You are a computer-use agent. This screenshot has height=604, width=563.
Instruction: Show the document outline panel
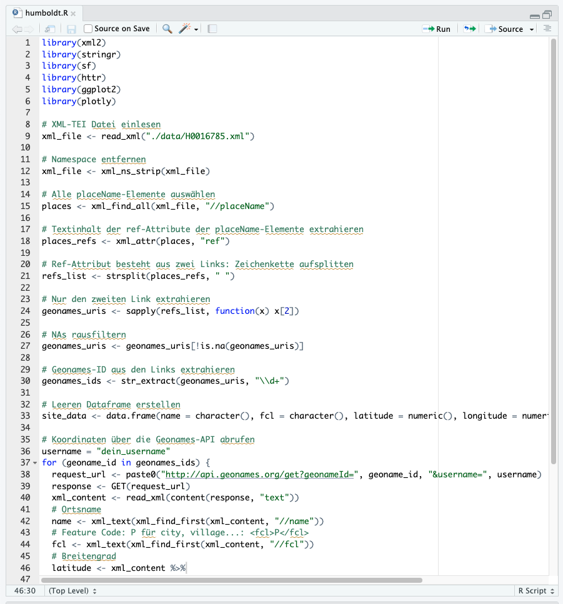548,28
